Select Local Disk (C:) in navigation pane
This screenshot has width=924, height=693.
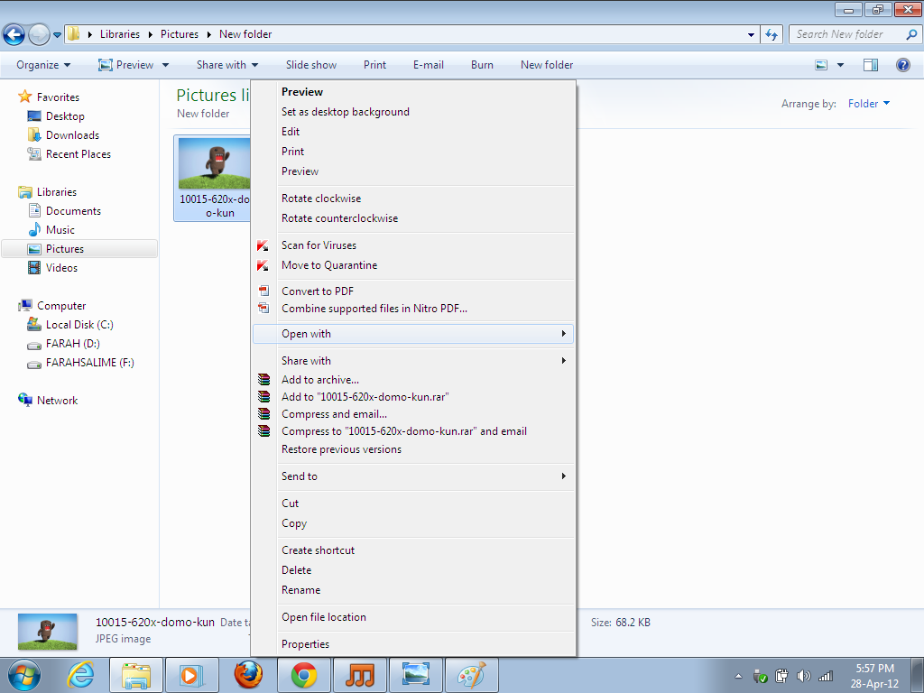click(x=79, y=325)
